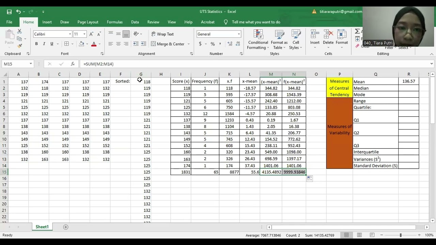Expand the Name Box dropdown arrow
Image resolution: width=436 pixels, height=245 pixels.
click(x=31, y=64)
